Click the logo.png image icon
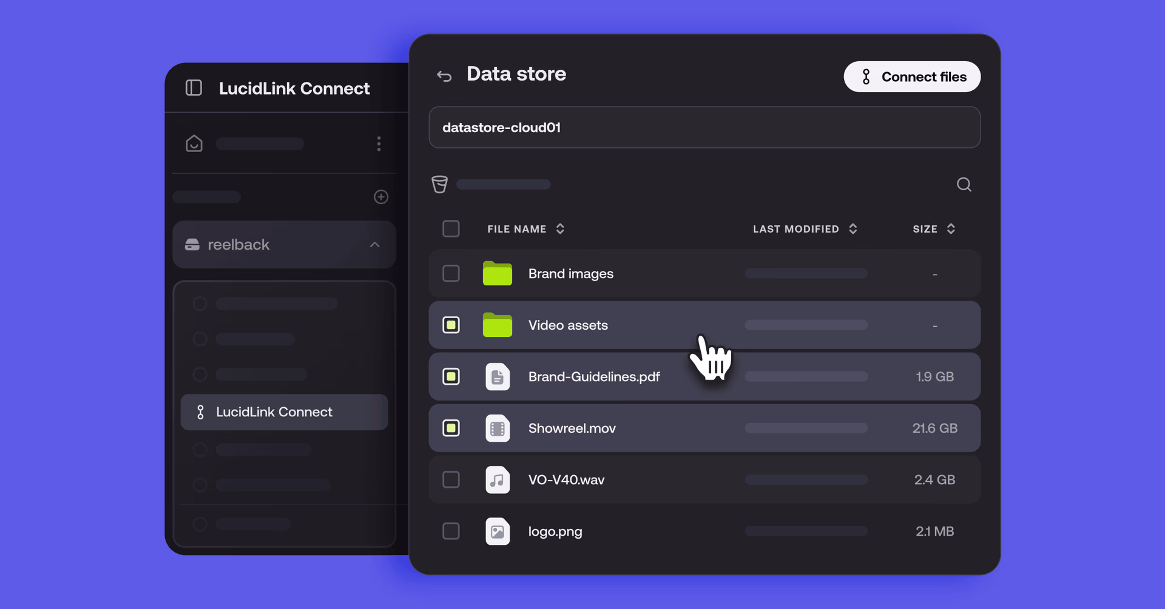Viewport: 1165px width, 609px height. pos(498,531)
